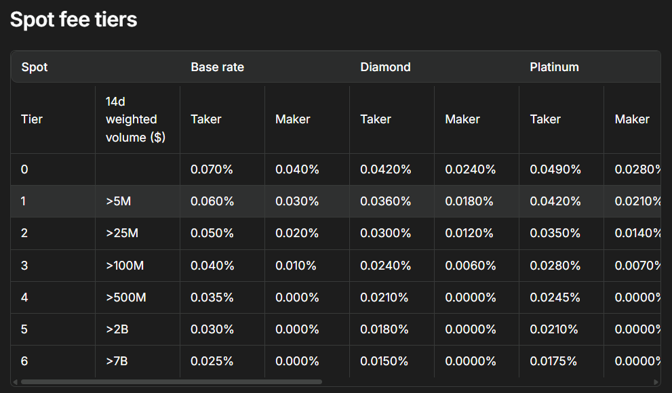This screenshot has height=393, width=672.
Task: Click the right scroll arrow
Action: coord(655,384)
